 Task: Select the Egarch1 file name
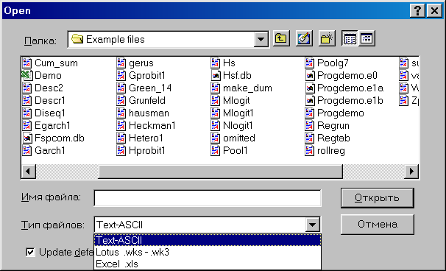point(52,125)
